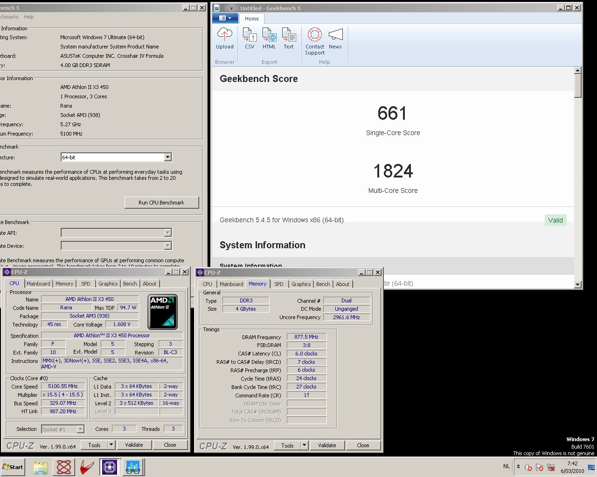The height and width of the screenshot is (477, 597).
Task: Click CPU-Z chip icon in taskbar
Action: [110, 467]
